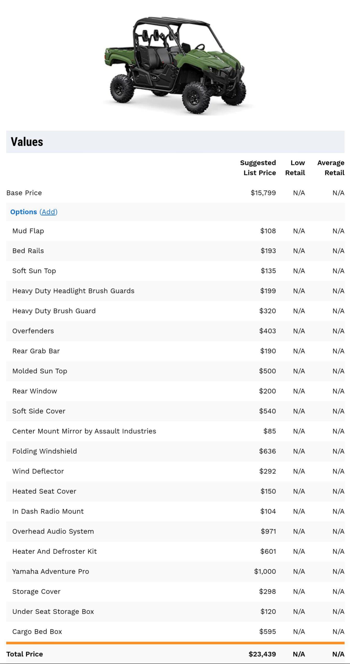
Task: Click the Values section heading
Action: (x=27, y=142)
